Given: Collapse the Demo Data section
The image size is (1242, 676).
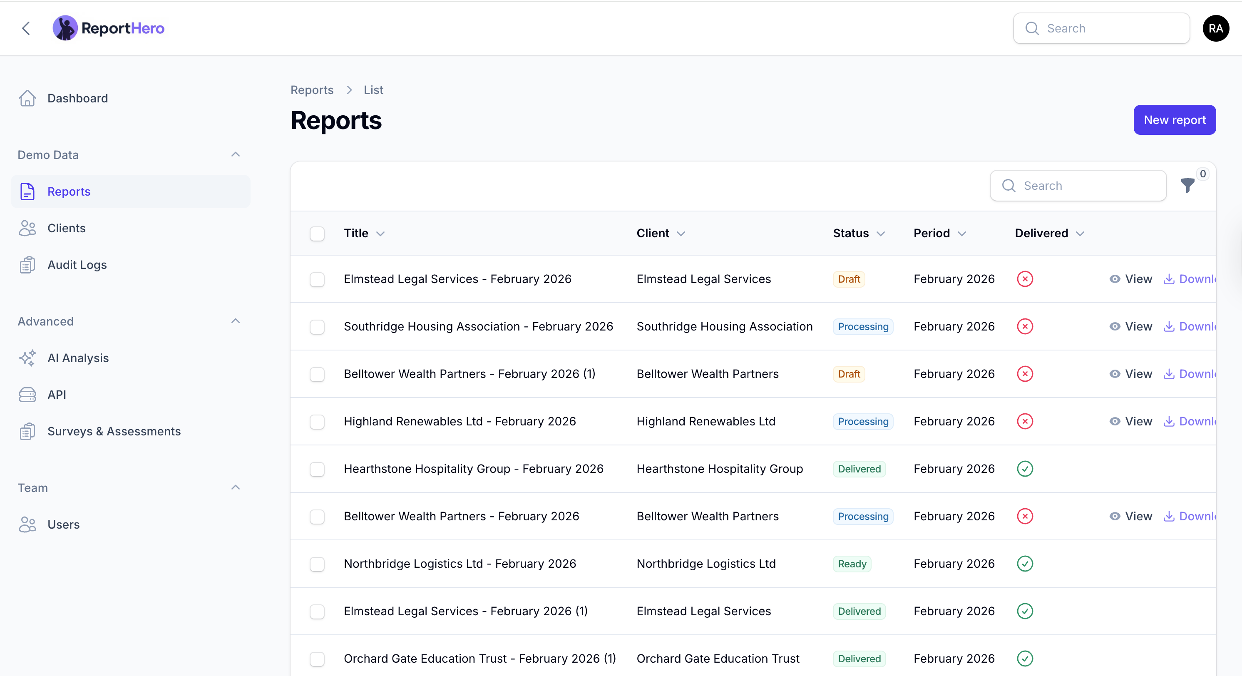Looking at the screenshot, I should coord(235,154).
